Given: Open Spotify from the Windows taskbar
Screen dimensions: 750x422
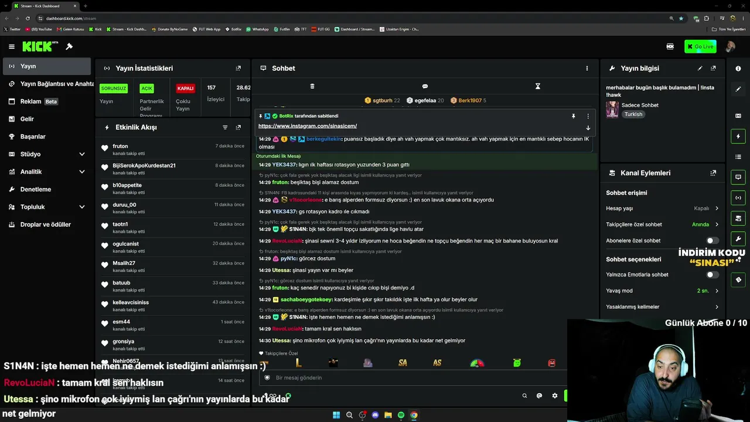Looking at the screenshot, I should (401, 415).
